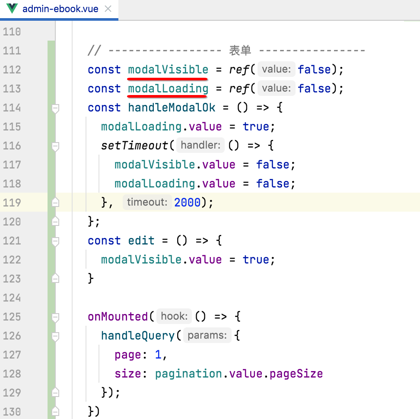Click the 表单 comment on line 111
The image size is (420, 419).
(240, 51)
